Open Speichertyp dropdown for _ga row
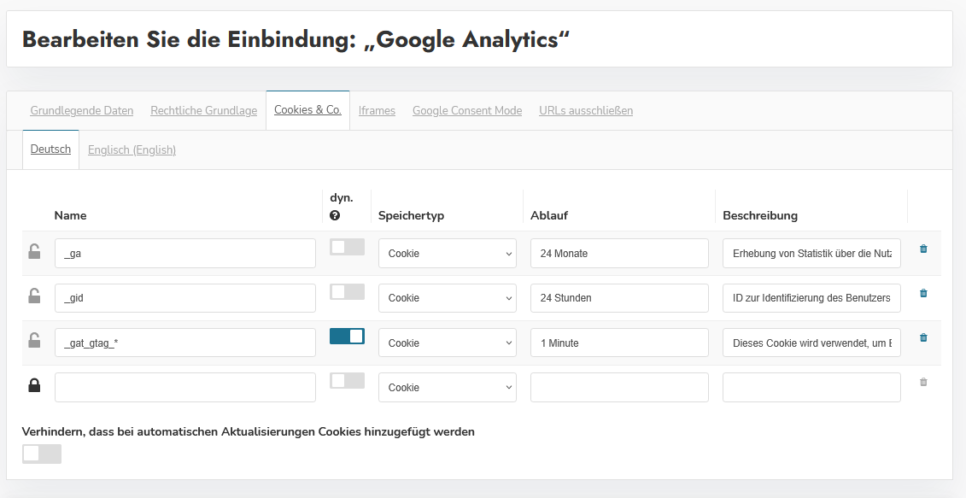The width and height of the screenshot is (966, 498). [447, 254]
